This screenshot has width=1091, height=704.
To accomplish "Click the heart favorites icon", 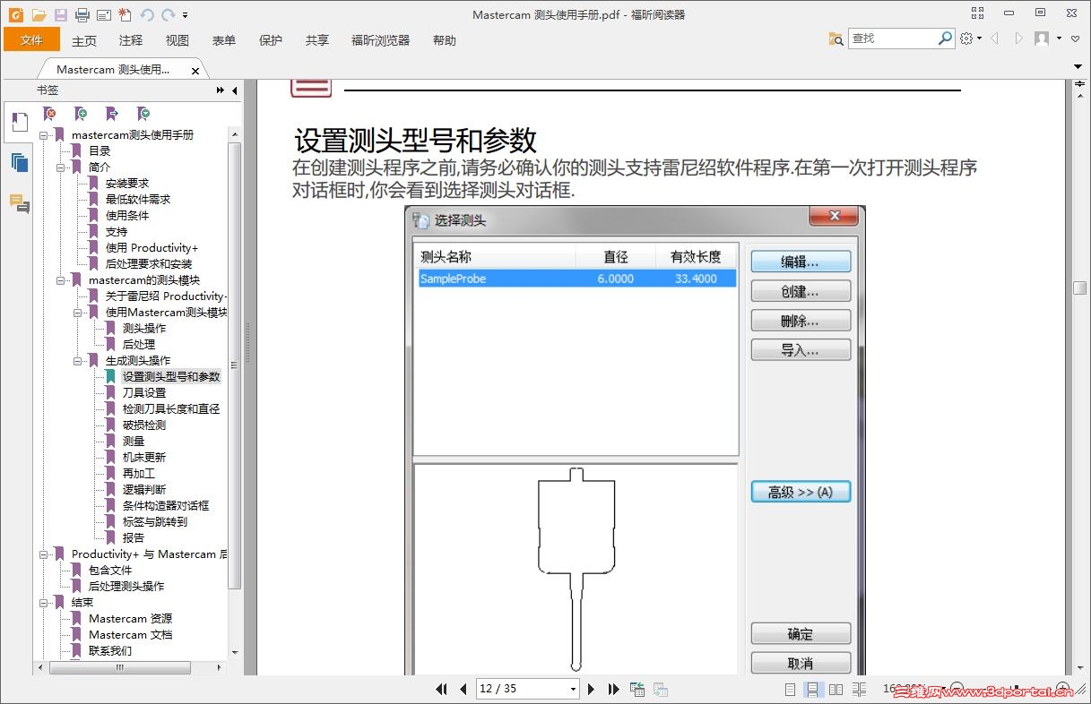I will [1075, 39].
